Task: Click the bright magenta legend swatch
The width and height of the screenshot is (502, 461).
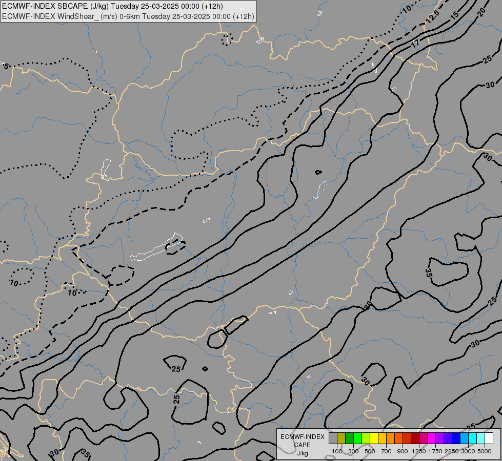Action: tap(431, 438)
